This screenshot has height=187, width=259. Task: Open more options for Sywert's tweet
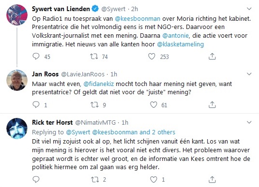(249, 9)
